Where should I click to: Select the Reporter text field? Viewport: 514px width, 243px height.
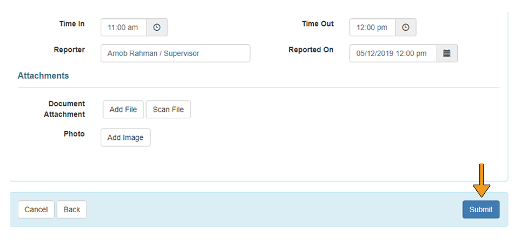(x=175, y=53)
